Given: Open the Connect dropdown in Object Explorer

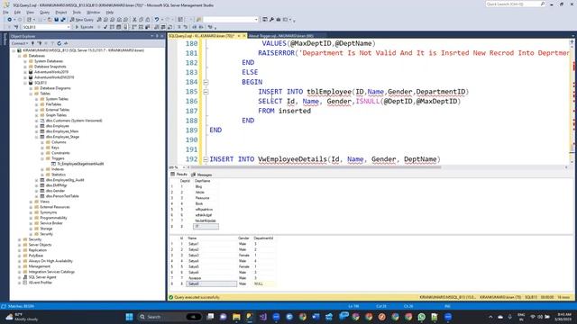Looking at the screenshot, I should 20,43.
